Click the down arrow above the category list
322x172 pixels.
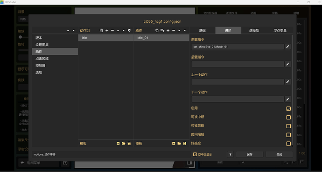74,31
